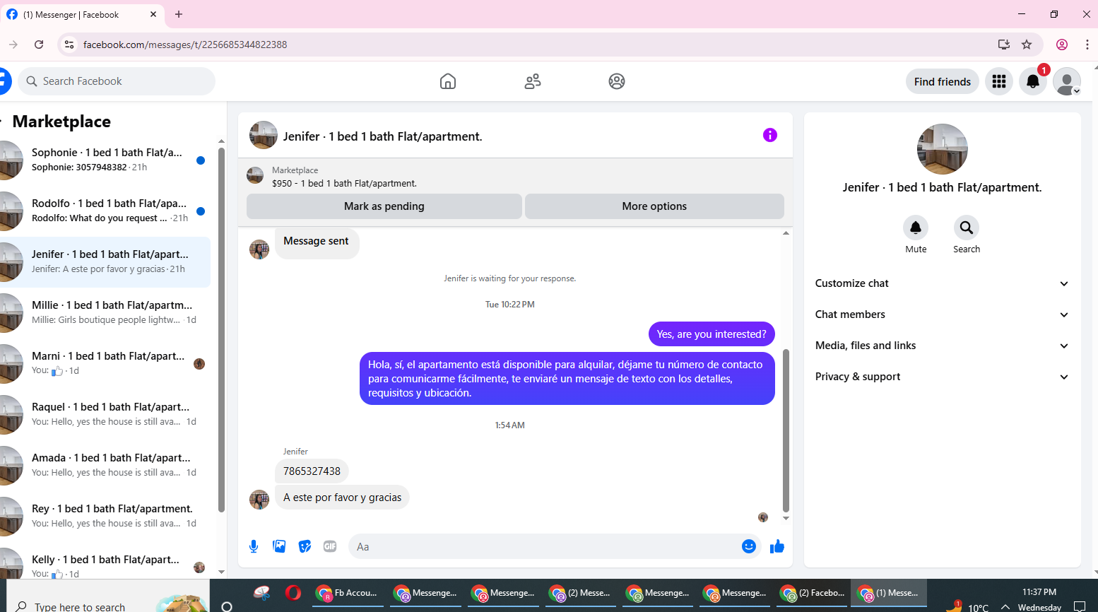Open Rodolfo's conversation in the list
Screen dimensions: 1098x612
[106, 211]
